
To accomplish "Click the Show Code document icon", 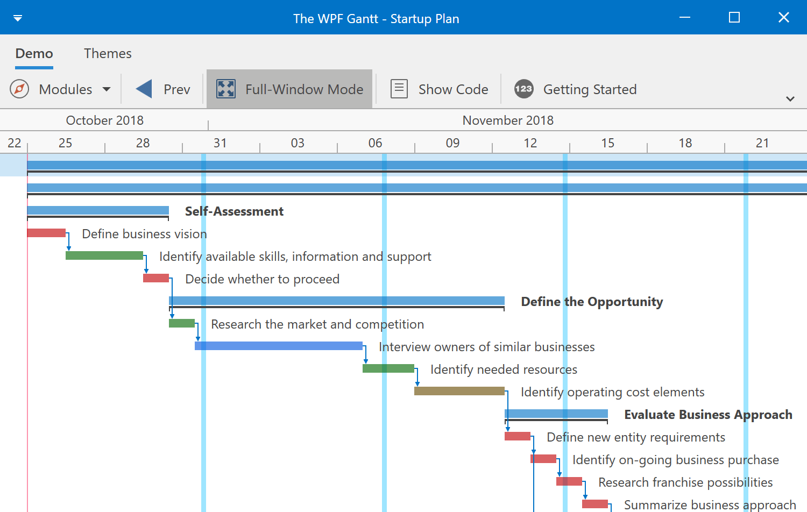I will click(x=399, y=88).
